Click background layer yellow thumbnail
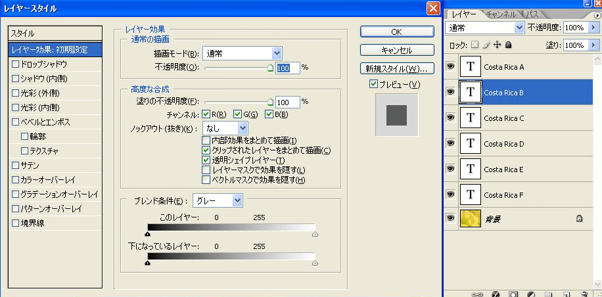The width and height of the screenshot is (602, 297). pos(470,219)
